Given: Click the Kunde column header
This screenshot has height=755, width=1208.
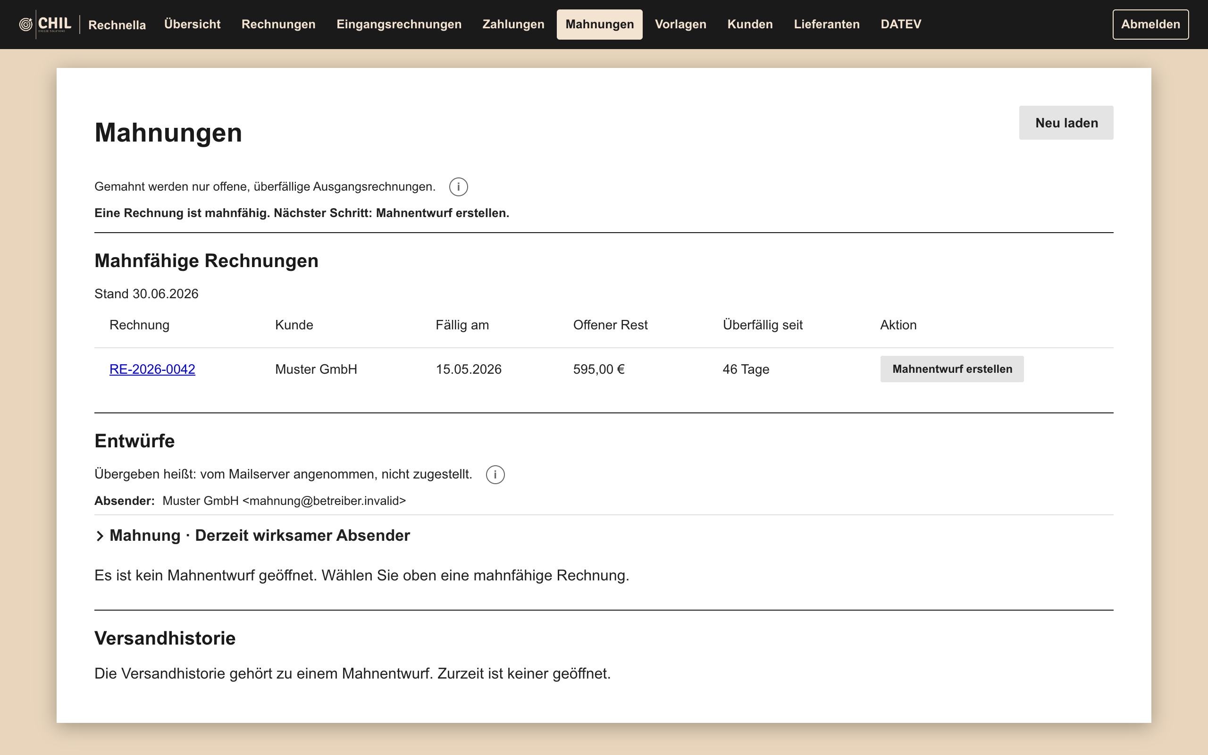Looking at the screenshot, I should tap(294, 325).
